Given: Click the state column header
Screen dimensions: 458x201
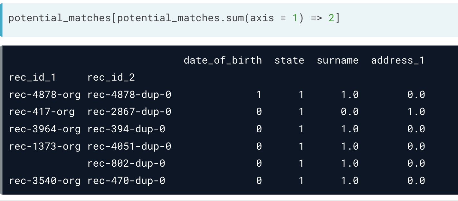Looking at the screenshot, I should coord(289,60).
